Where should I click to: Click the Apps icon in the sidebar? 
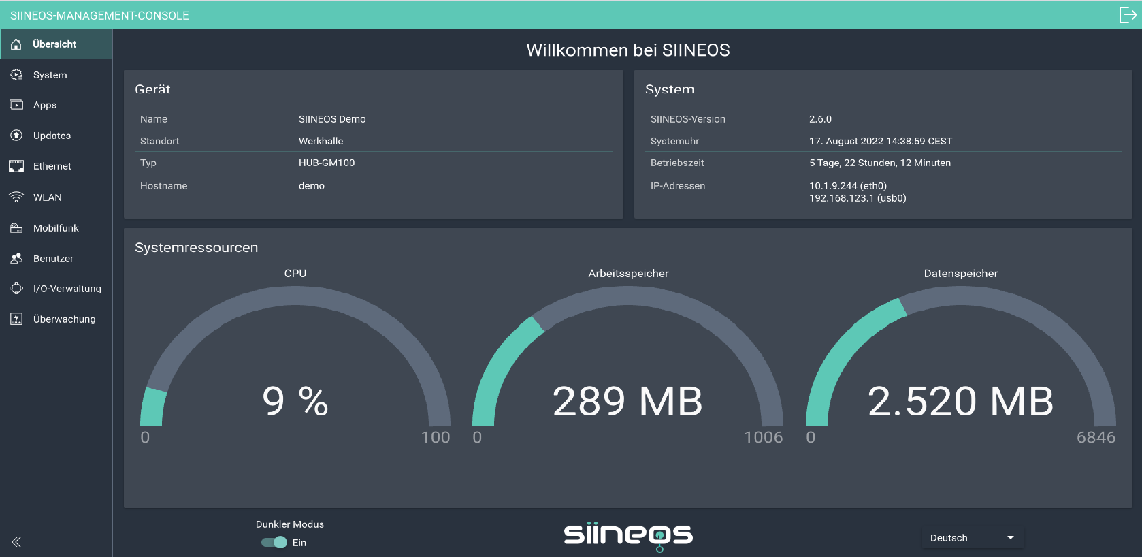pos(16,105)
